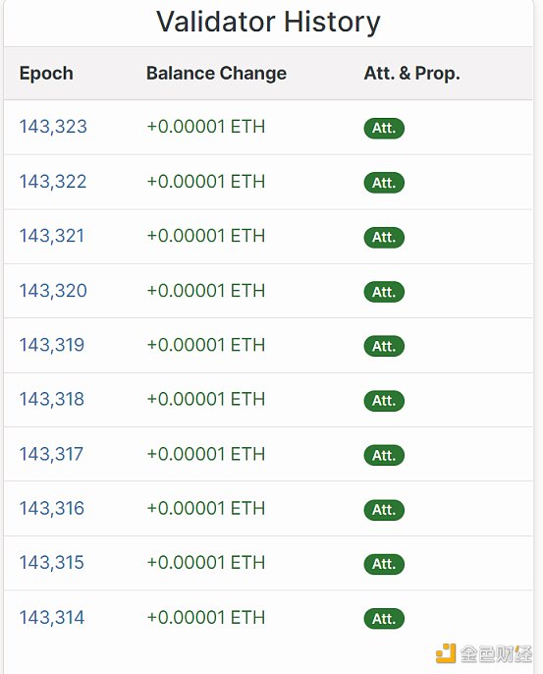Open epoch 143,320 link
The height and width of the screenshot is (674, 543).
tap(53, 290)
